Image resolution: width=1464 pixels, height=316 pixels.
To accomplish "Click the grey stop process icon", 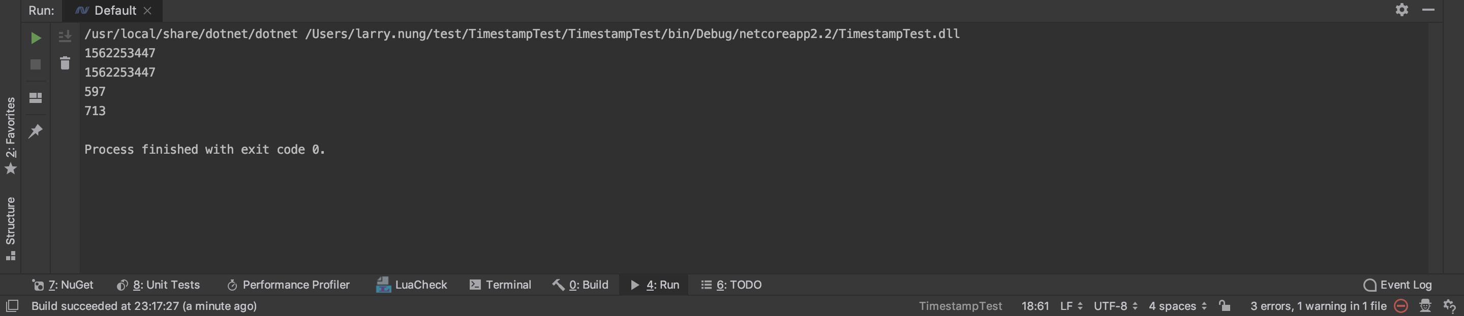I will pyautogui.click(x=35, y=65).
